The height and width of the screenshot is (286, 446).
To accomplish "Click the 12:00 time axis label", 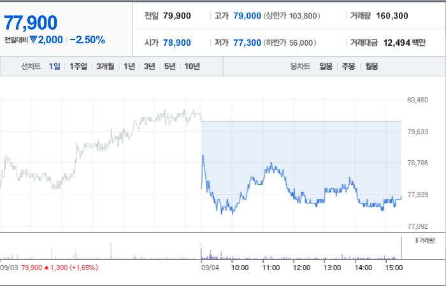I will (301, 268).
